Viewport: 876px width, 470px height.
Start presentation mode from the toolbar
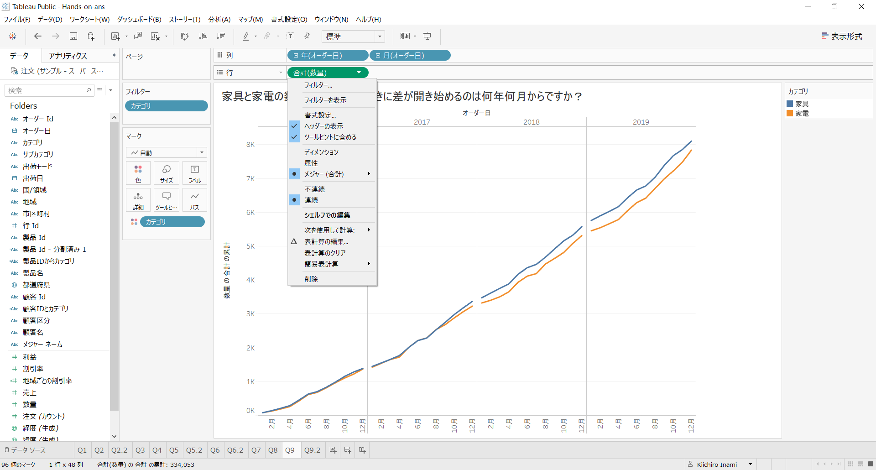[428, 36]
